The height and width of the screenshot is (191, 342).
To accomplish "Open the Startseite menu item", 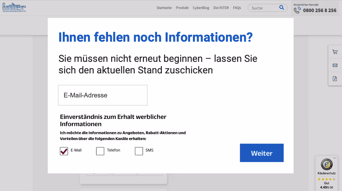I will pyautogui.click(x=164, y=8).
